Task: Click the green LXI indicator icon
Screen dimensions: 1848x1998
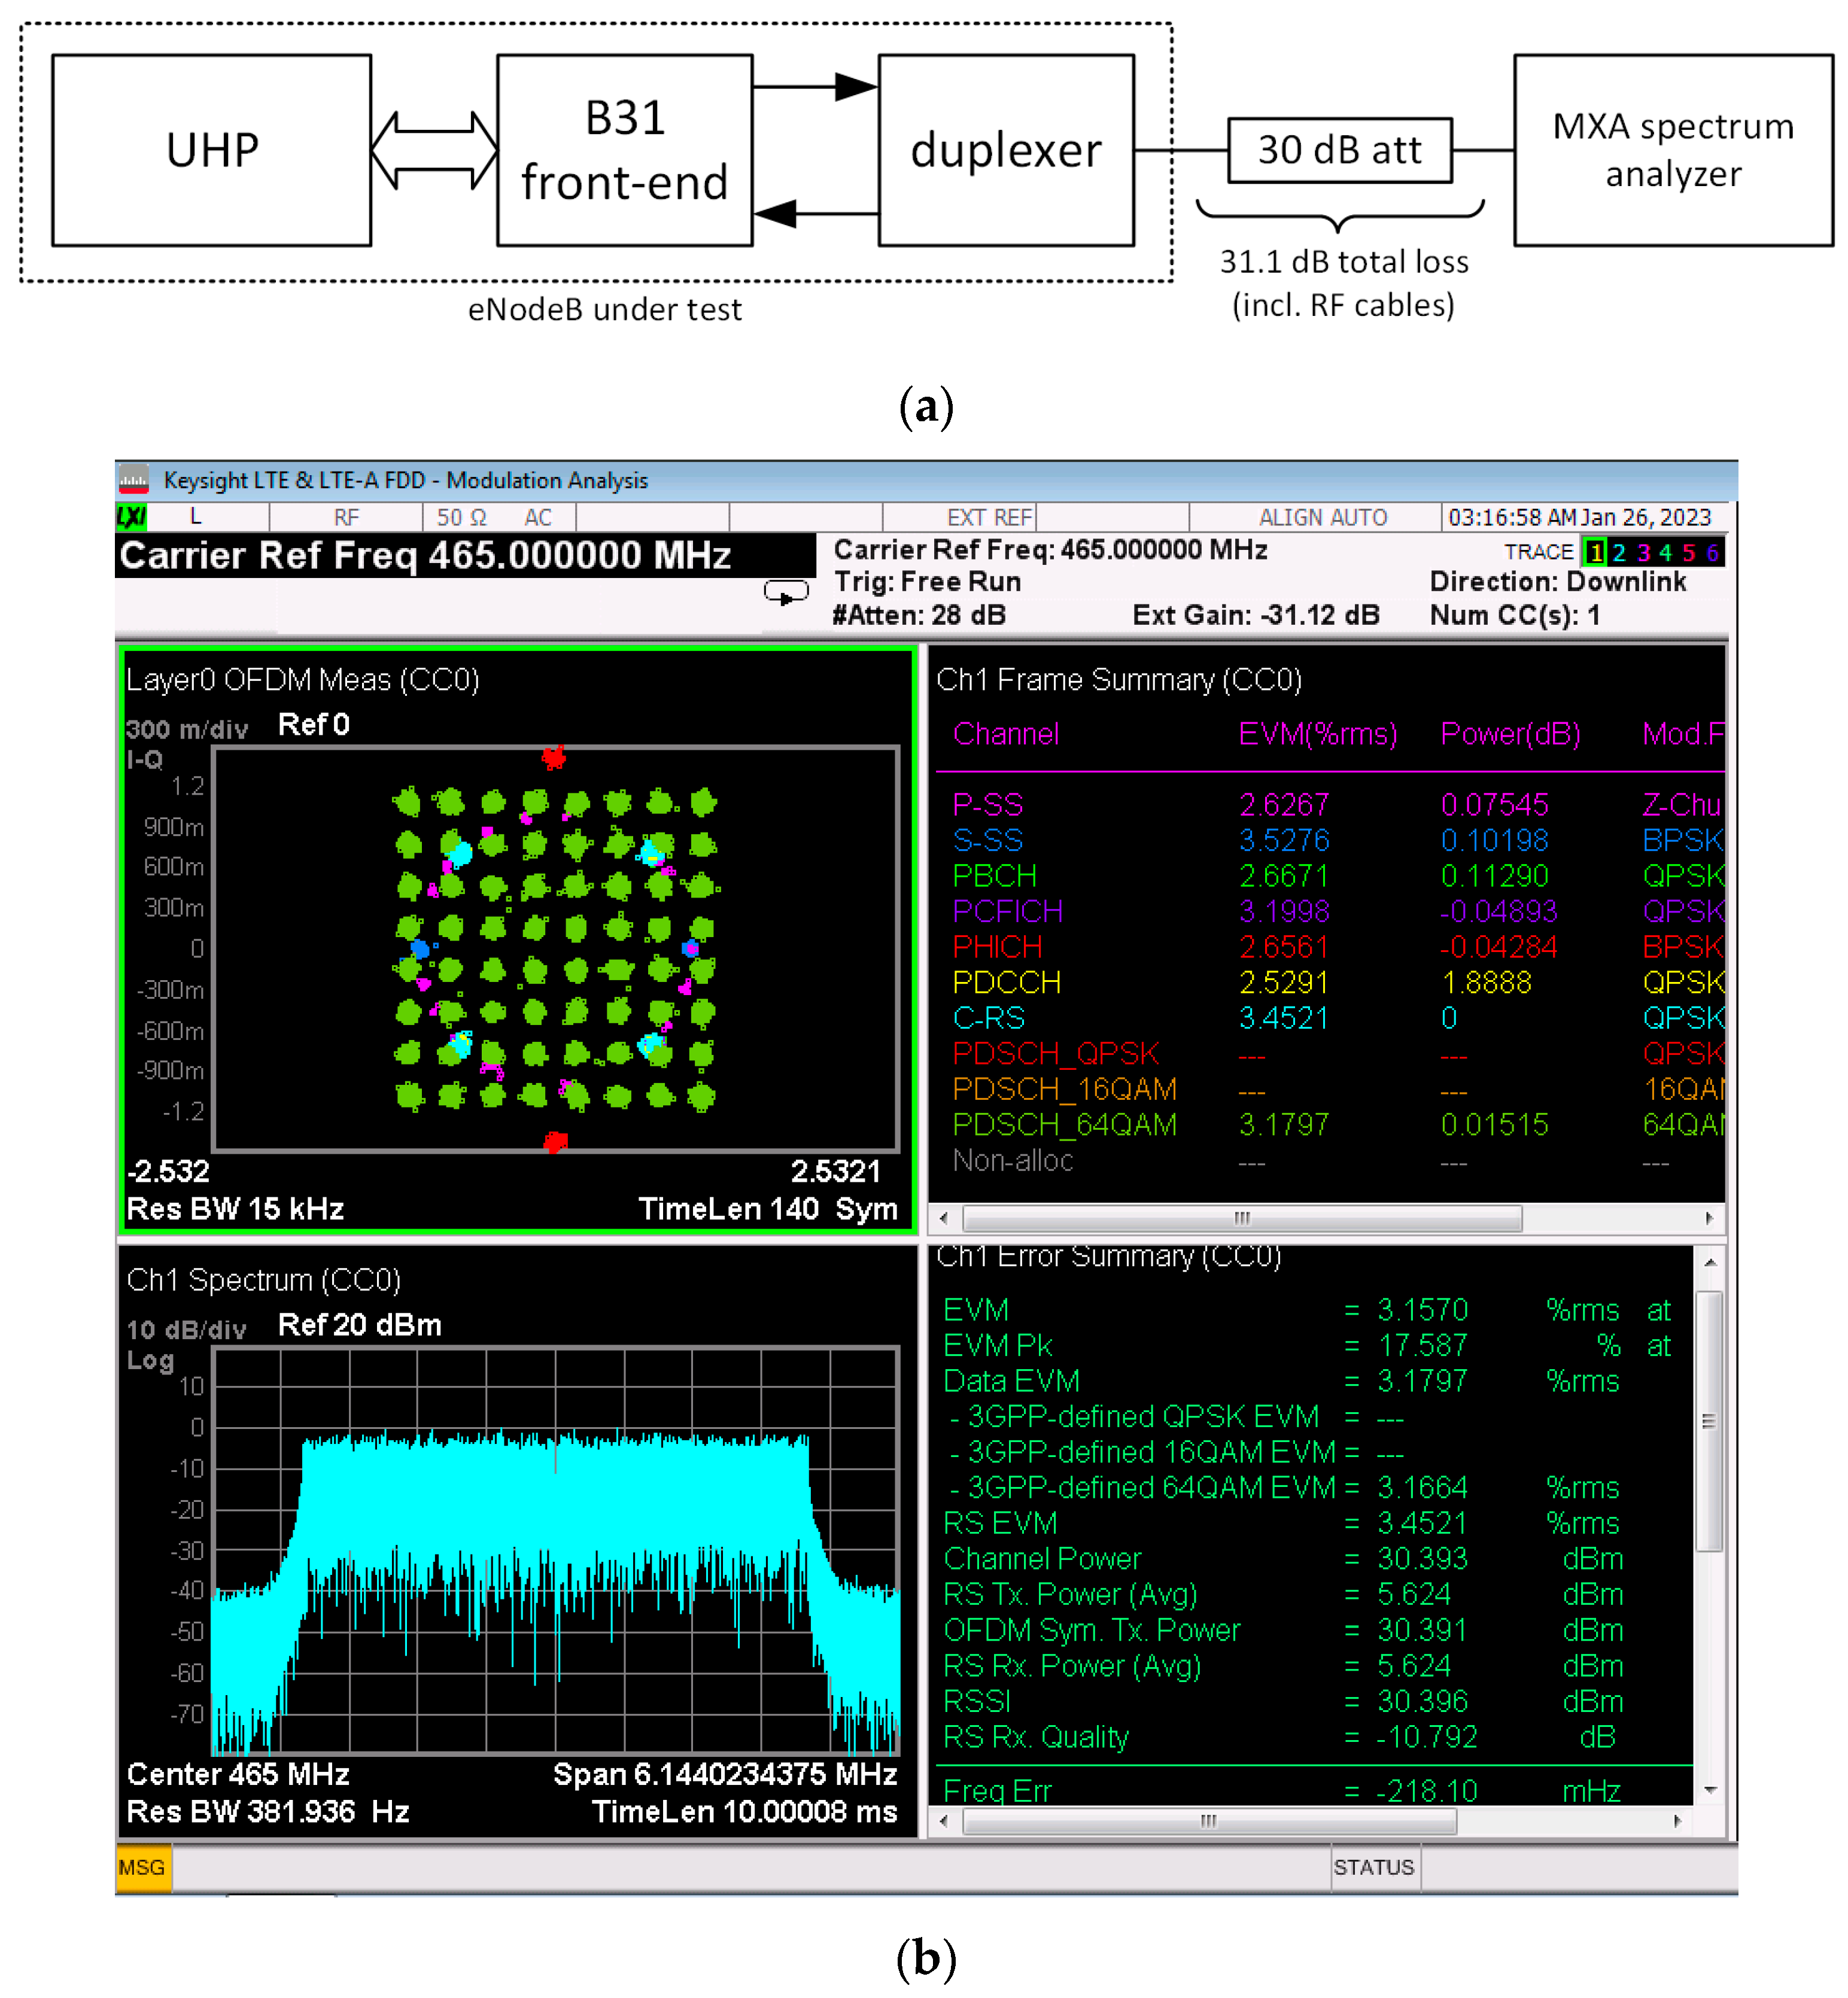Action: coord(131,517)
